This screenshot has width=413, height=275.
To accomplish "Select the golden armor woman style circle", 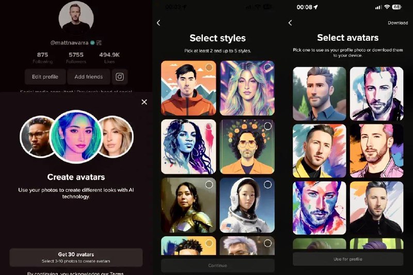I will pyautogui.click(x=209, y=185).
